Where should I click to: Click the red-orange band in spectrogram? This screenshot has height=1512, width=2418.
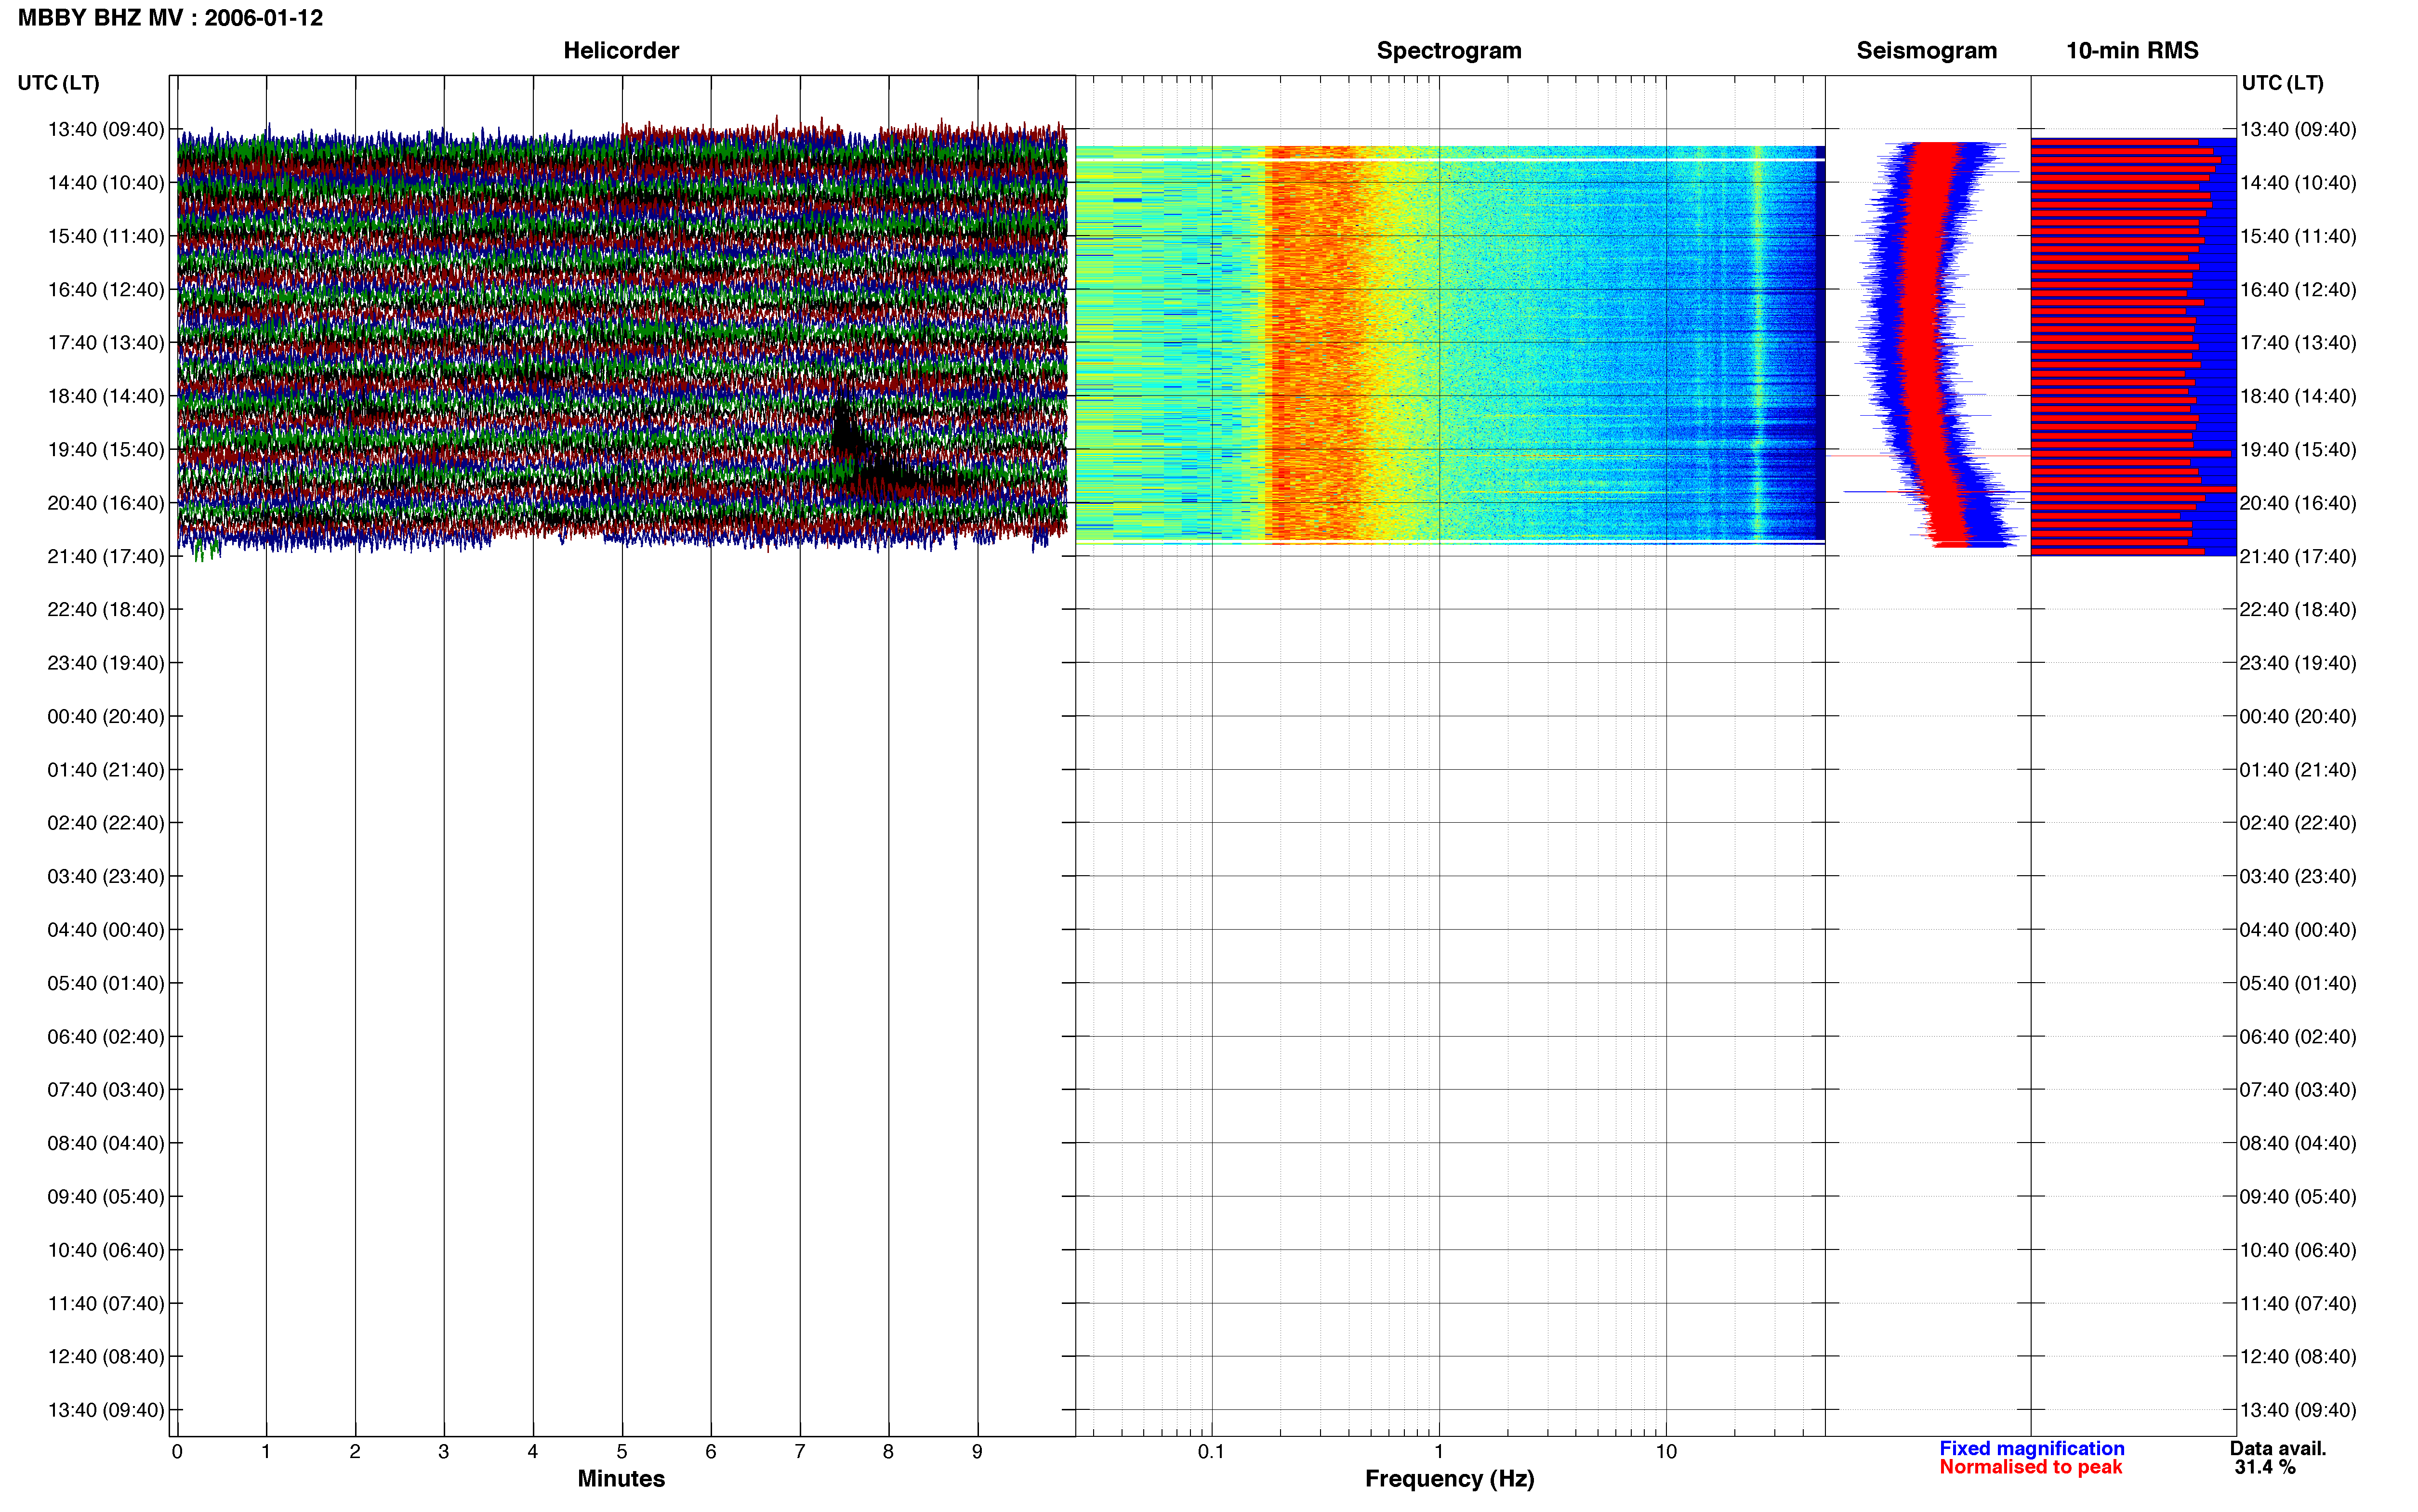(x=1315, y=343)
